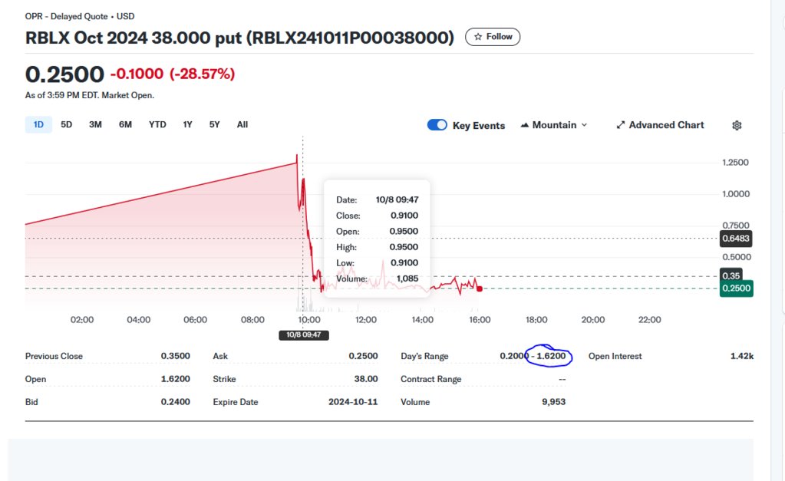
Task: Click the OPR - Delayed Quote text
Action: (66, 16)
